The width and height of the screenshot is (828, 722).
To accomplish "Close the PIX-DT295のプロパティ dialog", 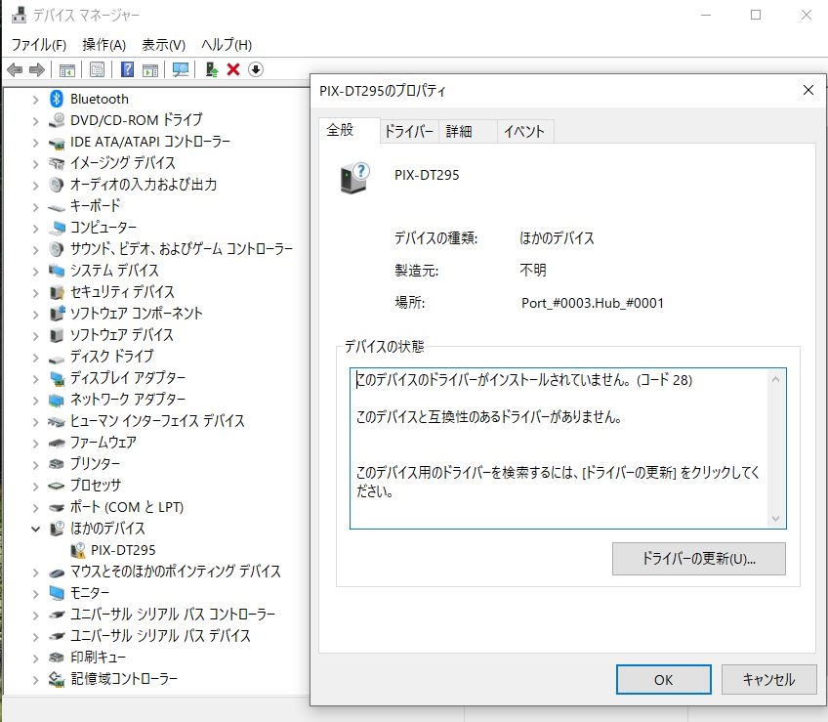I will click(x=807, y=91).
